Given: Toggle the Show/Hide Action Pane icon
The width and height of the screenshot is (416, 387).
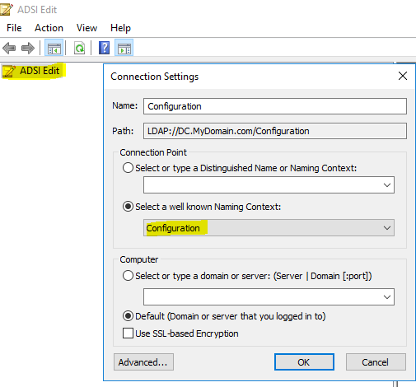Looking at the screenshot, I should [124, 48].
